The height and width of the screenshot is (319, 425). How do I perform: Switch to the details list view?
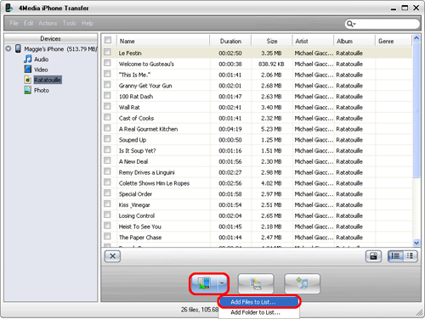395,256
